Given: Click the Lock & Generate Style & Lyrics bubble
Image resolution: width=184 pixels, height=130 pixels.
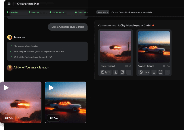Looking at the screenshot, I should pyautogui.click(x=68, y=27).
